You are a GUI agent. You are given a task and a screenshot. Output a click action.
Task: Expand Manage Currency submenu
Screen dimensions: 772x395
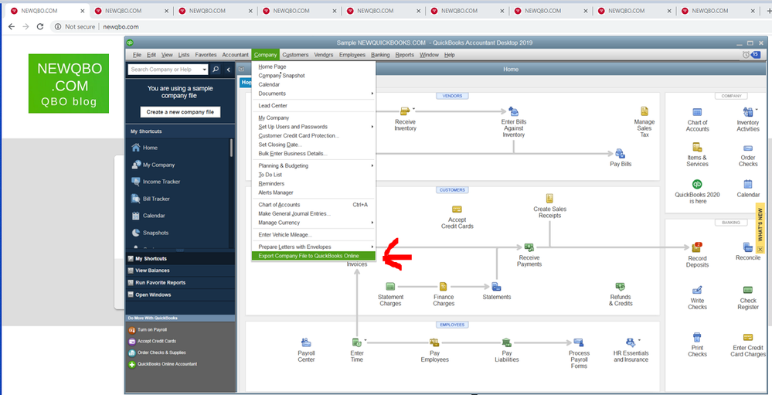372,223
